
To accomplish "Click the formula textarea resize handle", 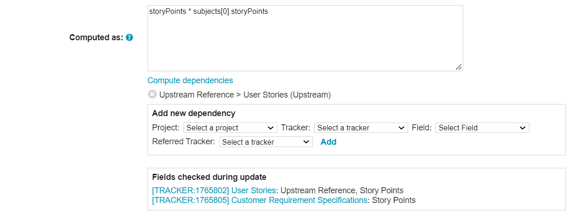I will click(x=458, y=67).
